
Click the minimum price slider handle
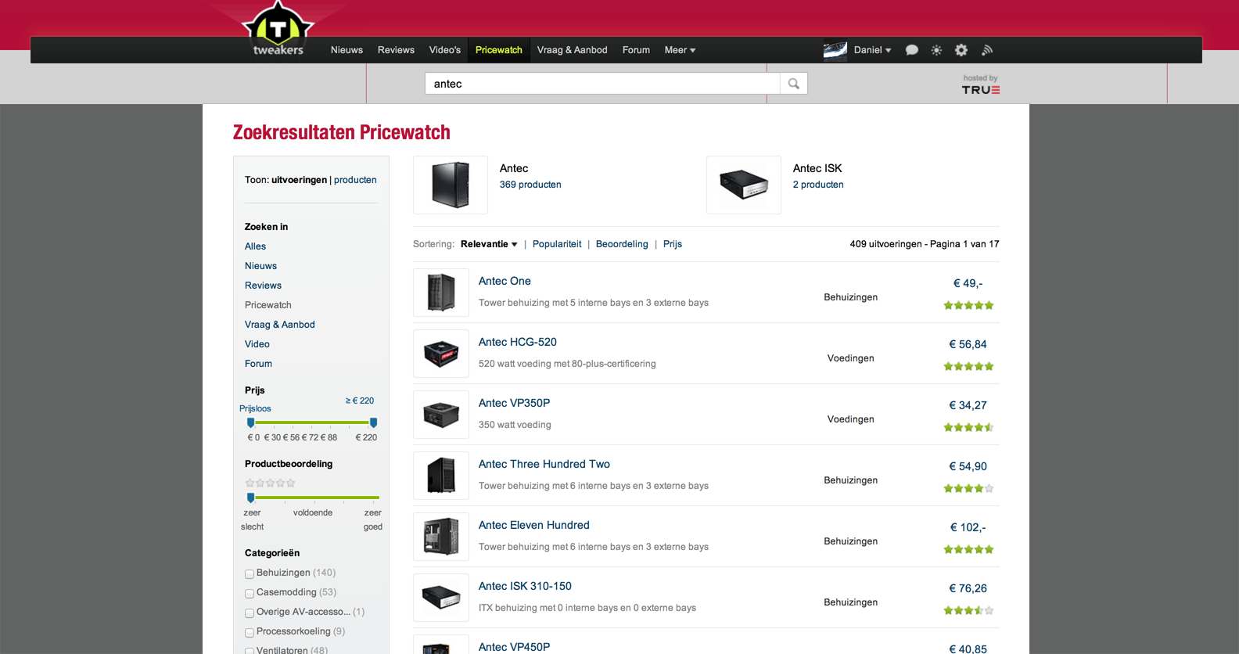pos(250,422)
